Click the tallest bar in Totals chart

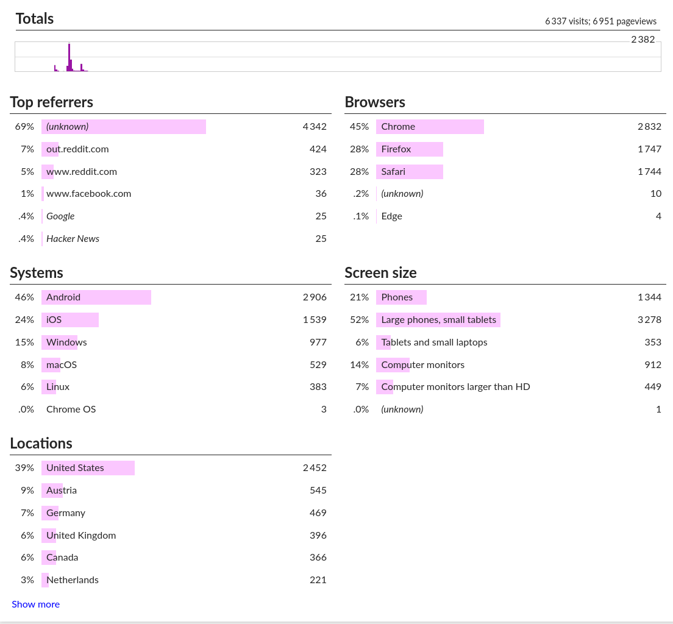[x=69, y=57]
